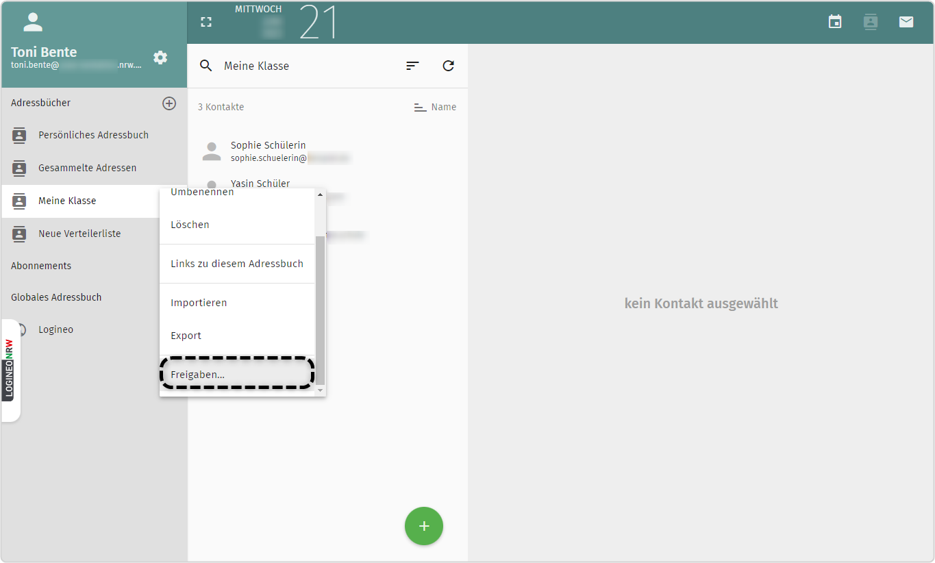The height and width of the screenshot is (563, 935).
Task: Click the Persönliches Adressbuch book icon
Action: [x=19, y=136]
